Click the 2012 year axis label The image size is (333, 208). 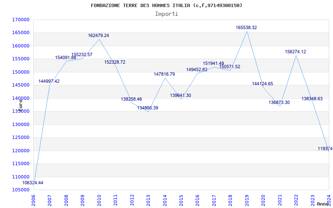[132, 200]
